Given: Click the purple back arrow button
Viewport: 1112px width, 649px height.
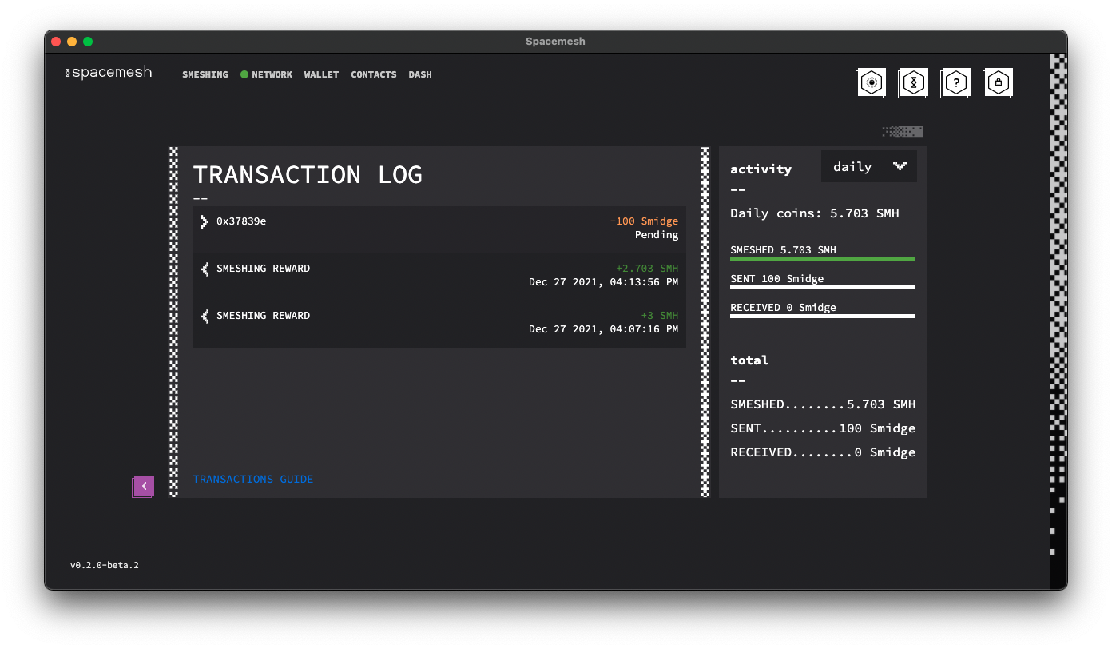Looking at the screenshot, I should pos(144,486).
